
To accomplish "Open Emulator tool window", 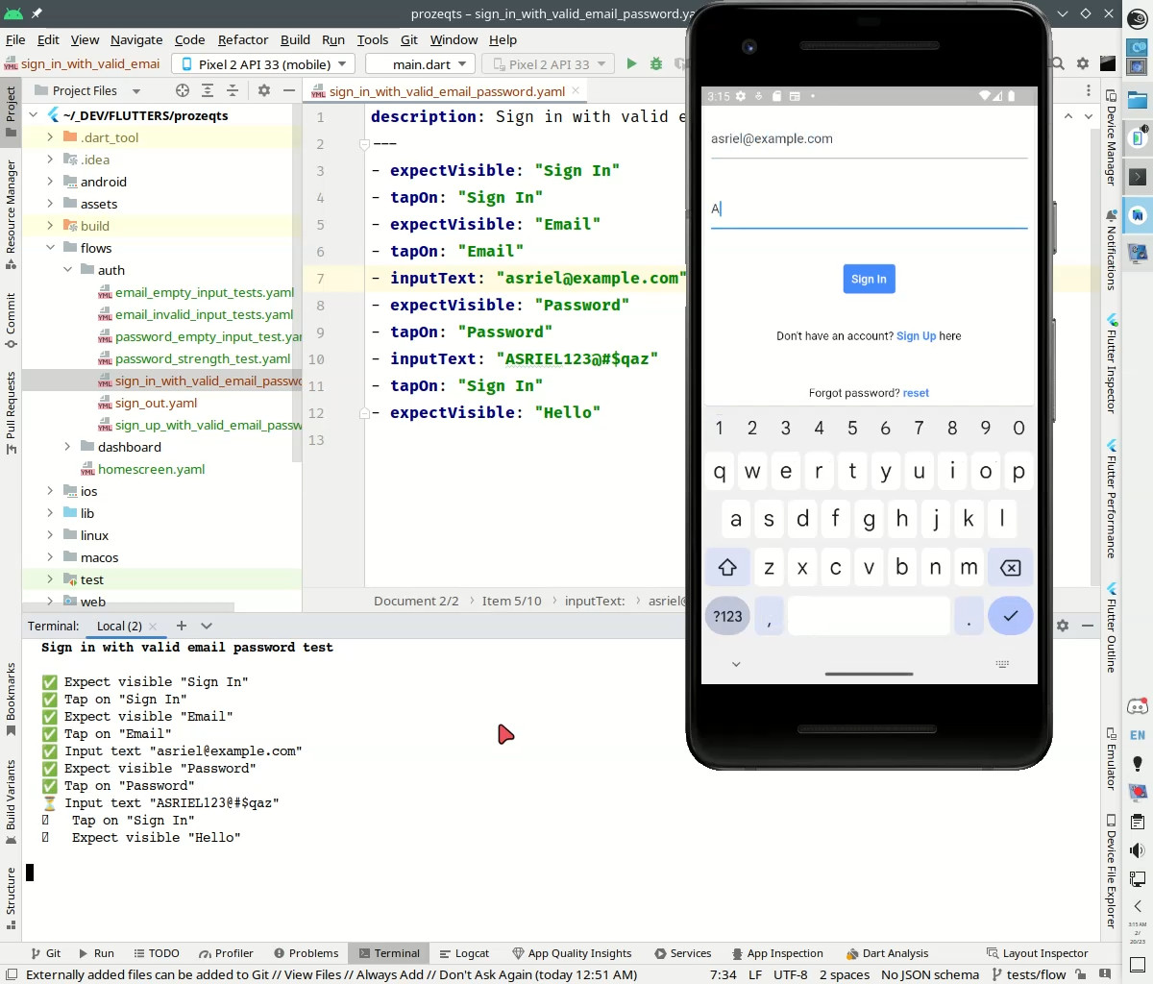I will (x=1112, y=759).
